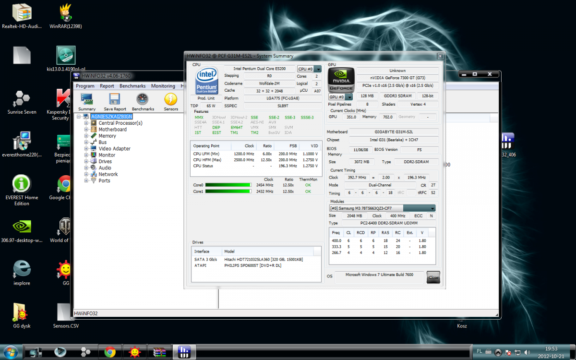Click the volume speaker tray icon

(x=528, y=352)
